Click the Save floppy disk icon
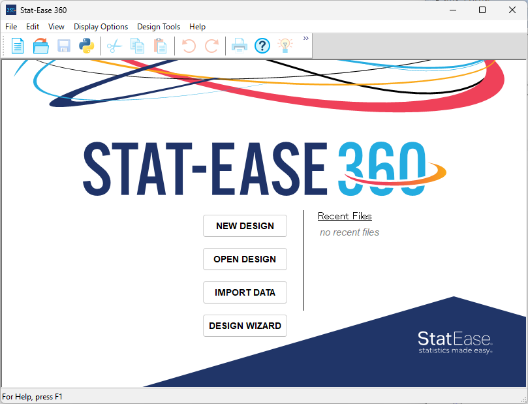Screen dimensions: 528x404 tap(63, 46)
